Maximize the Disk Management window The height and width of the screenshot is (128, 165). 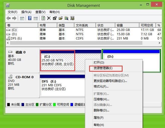pos(148,5)
